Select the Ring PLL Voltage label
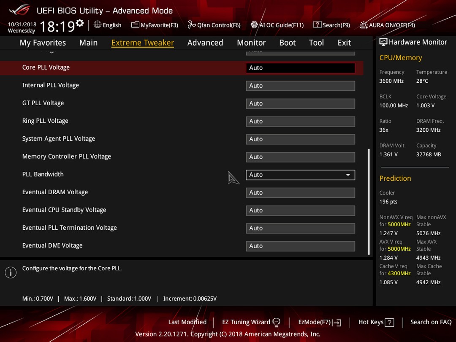This screenshot has height=342, width=456. 45,121
